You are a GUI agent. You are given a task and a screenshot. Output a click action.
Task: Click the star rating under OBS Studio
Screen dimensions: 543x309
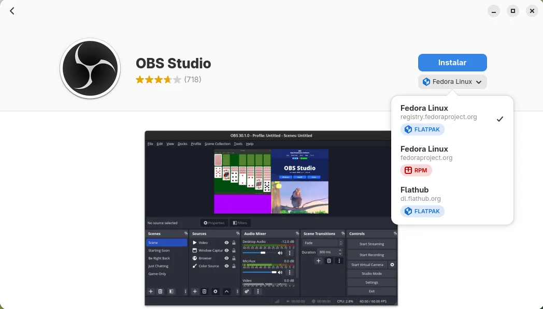coord(158,80)
